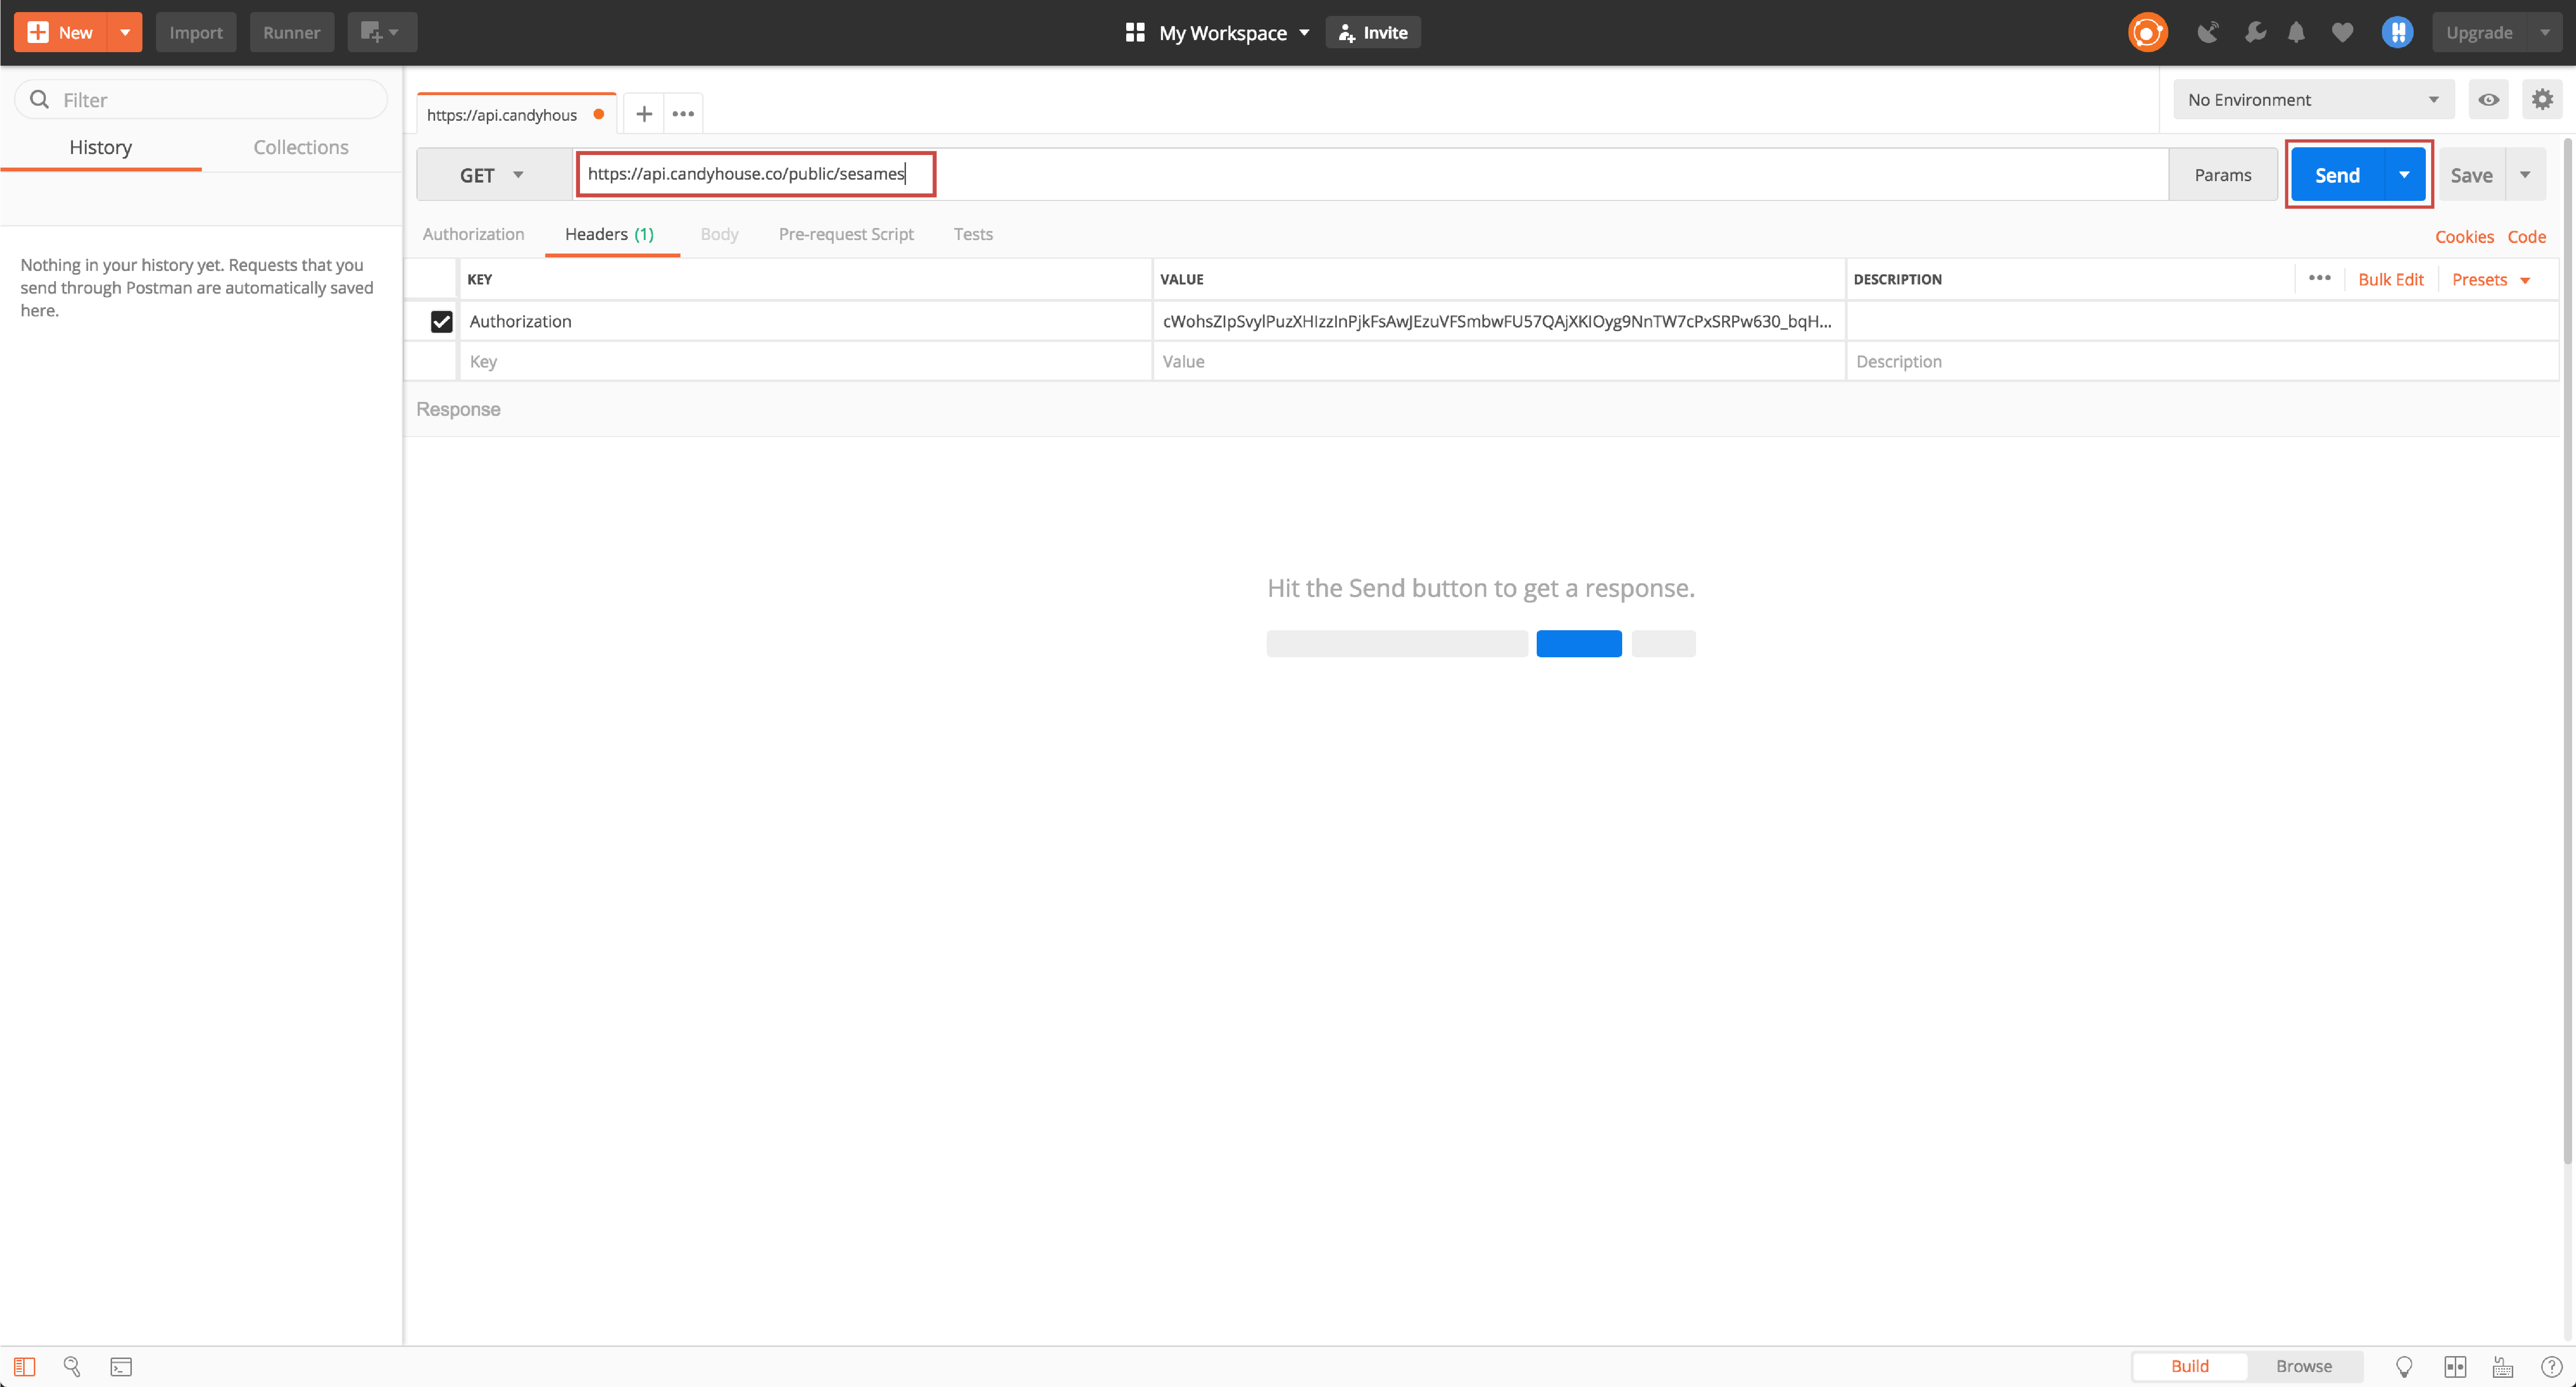Click the Upgrade button
2576x1387 pixels.
tap(2479, 32)
